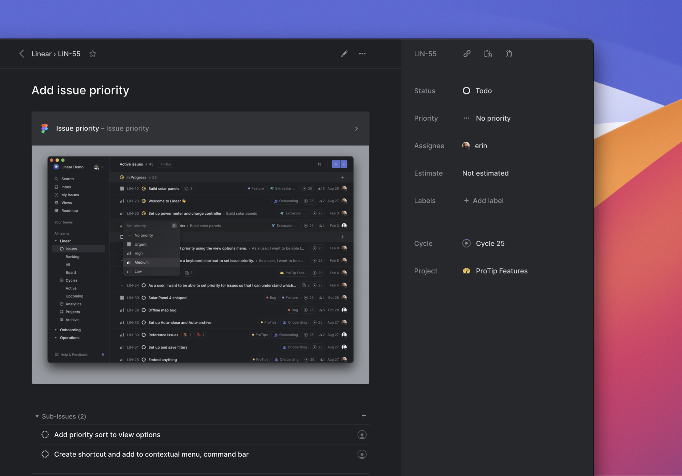682x476 pixels.
Task: Open the ProTip Features project selector
Action: [495, 271]
